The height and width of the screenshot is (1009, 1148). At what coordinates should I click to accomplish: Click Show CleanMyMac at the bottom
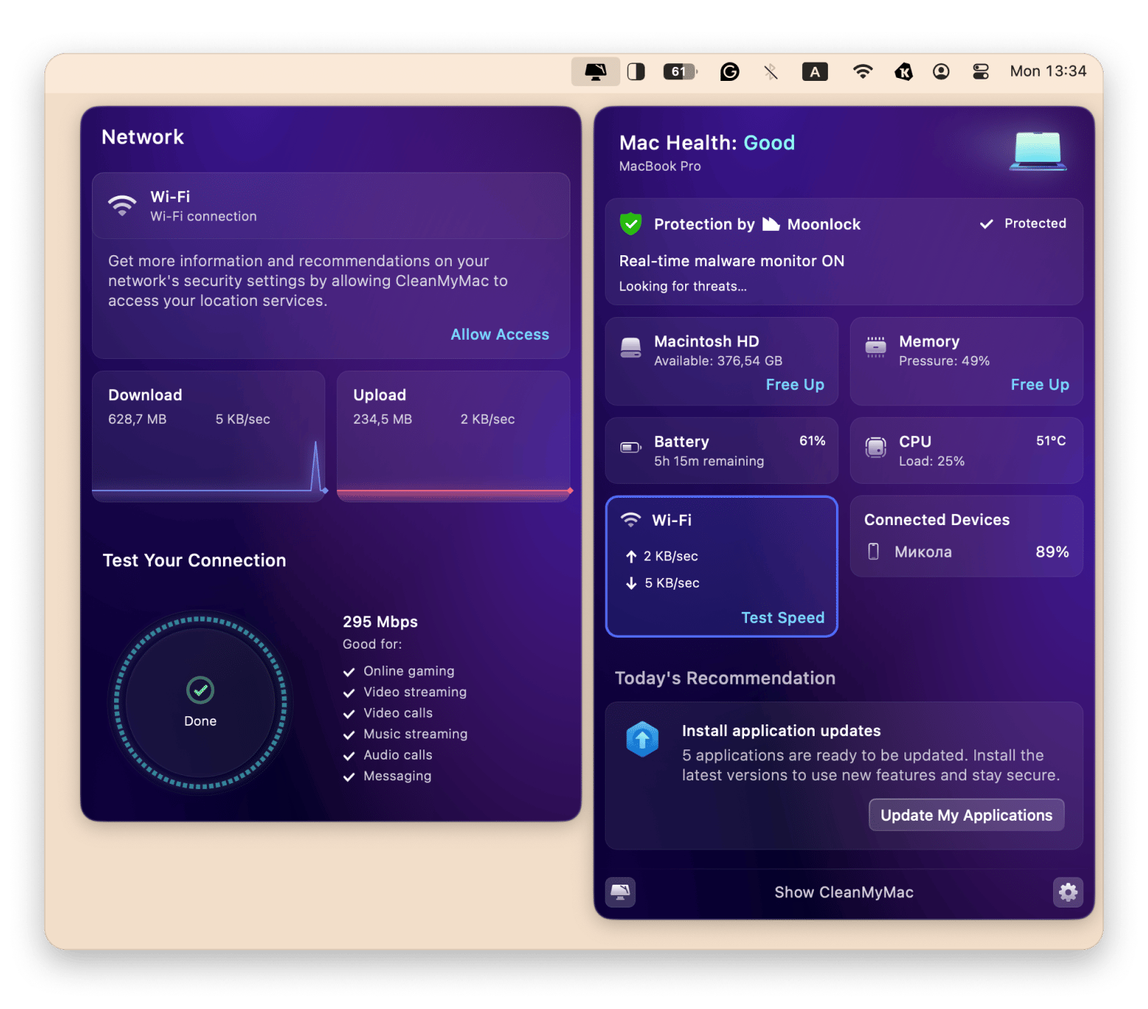(843, 892)
